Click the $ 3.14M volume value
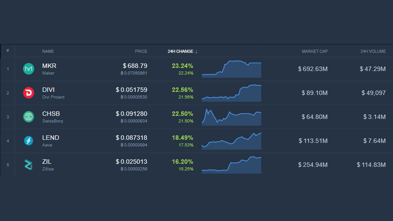 click(x=374, y=117)
